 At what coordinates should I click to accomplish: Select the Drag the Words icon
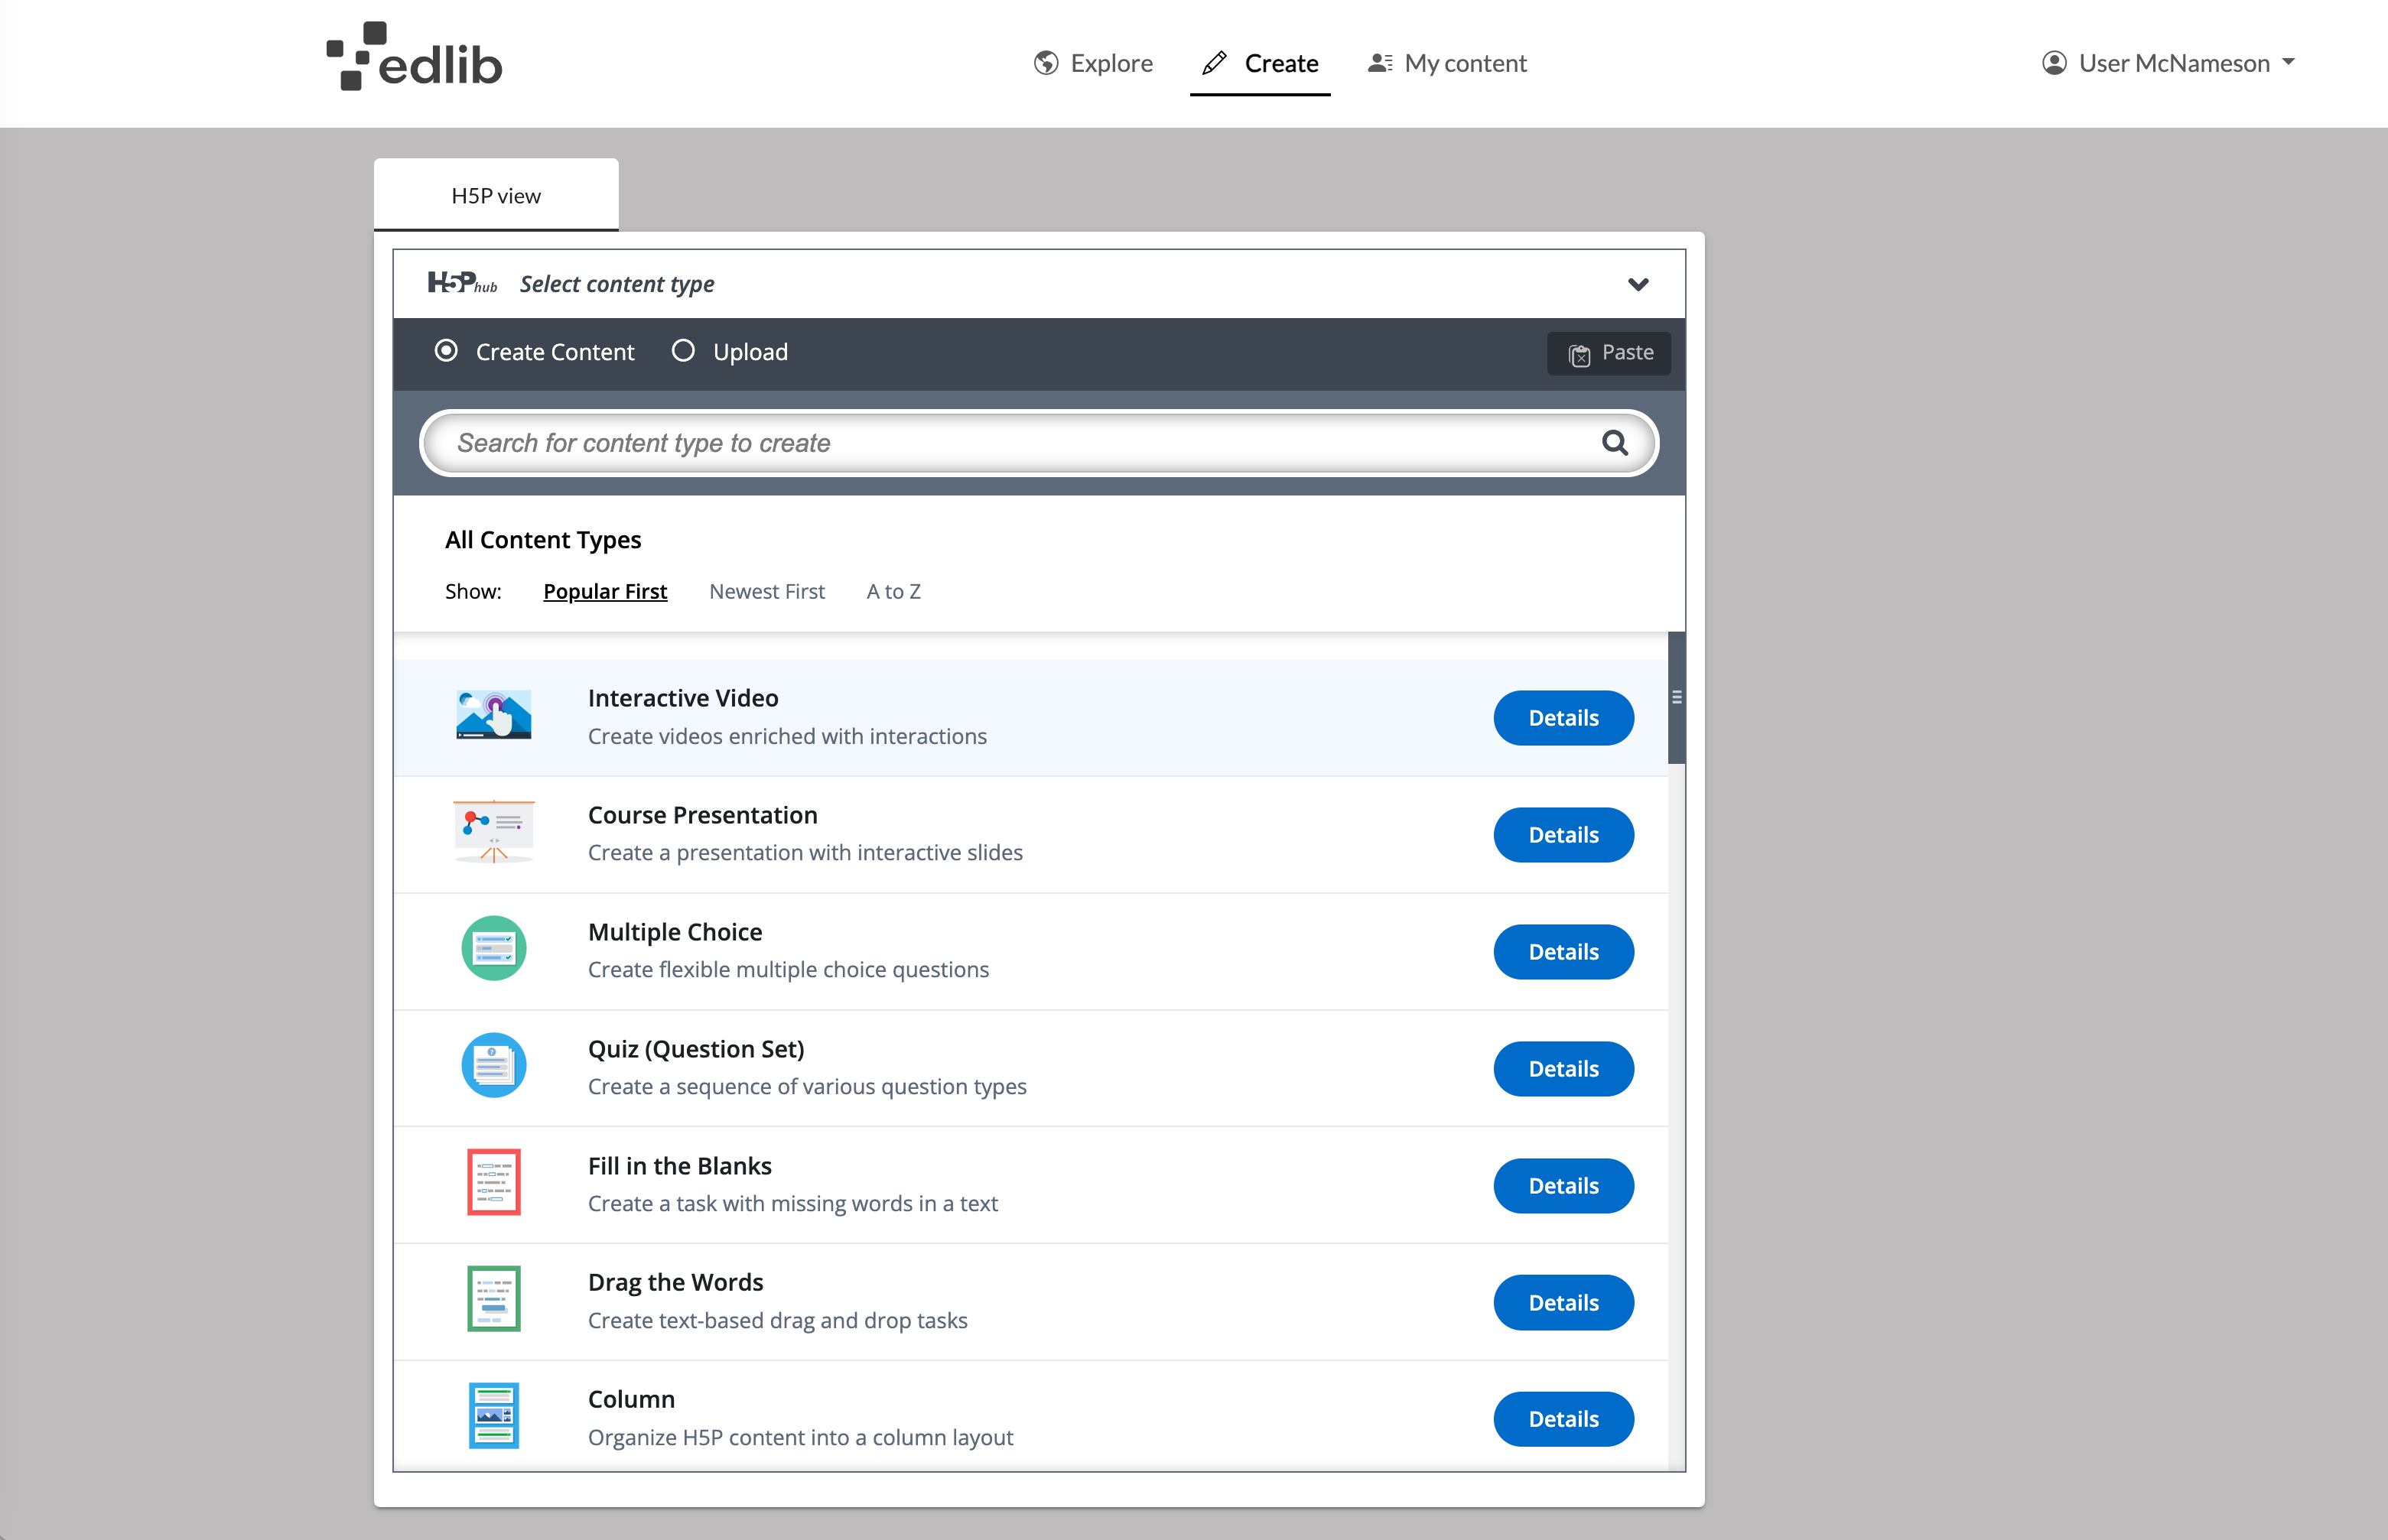pyautogui.click(x=493, y=1300)
